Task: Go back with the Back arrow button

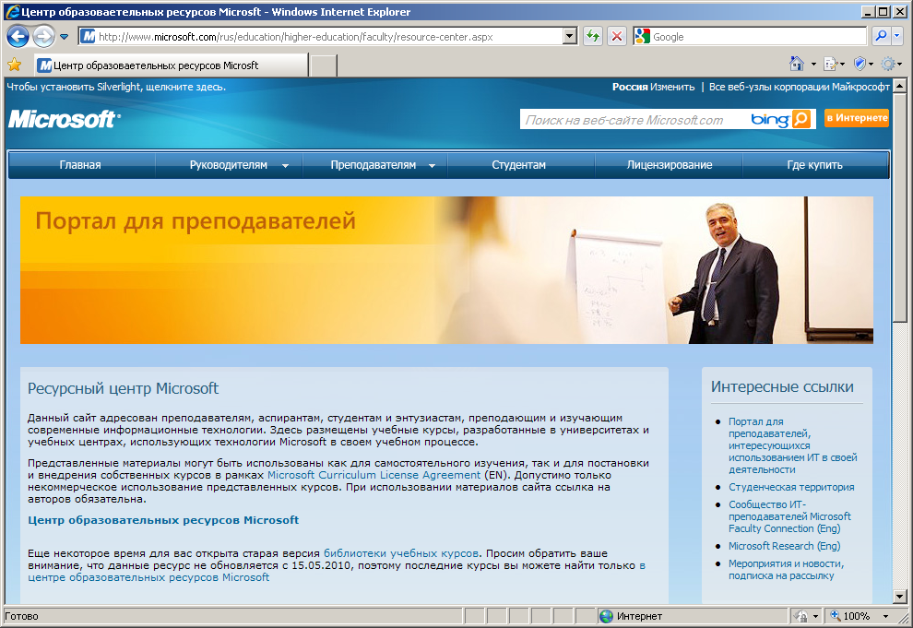Action: coord(18,37)
